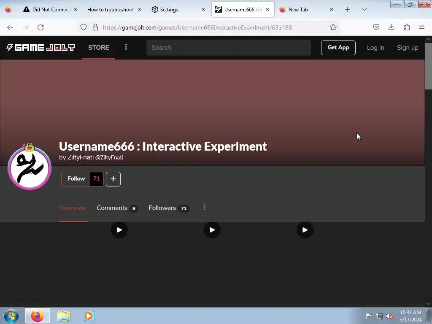This screenshot has width=432, height=324.
Task: Click the page vertical scrollbar thumb
Action: [428, 65]
